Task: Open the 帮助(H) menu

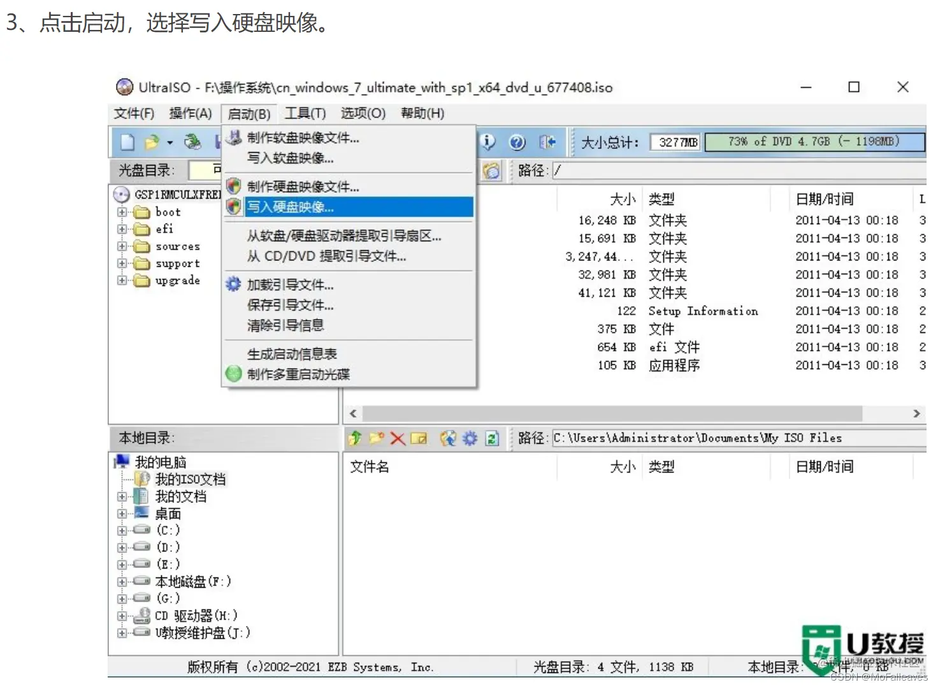Action: tap(422, 113)
